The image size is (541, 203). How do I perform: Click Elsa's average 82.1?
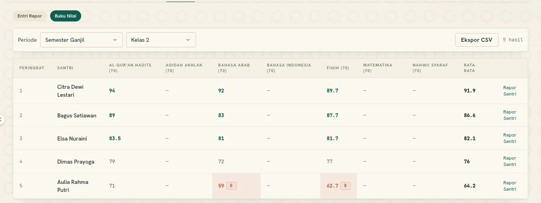click(x=470, y=139)
